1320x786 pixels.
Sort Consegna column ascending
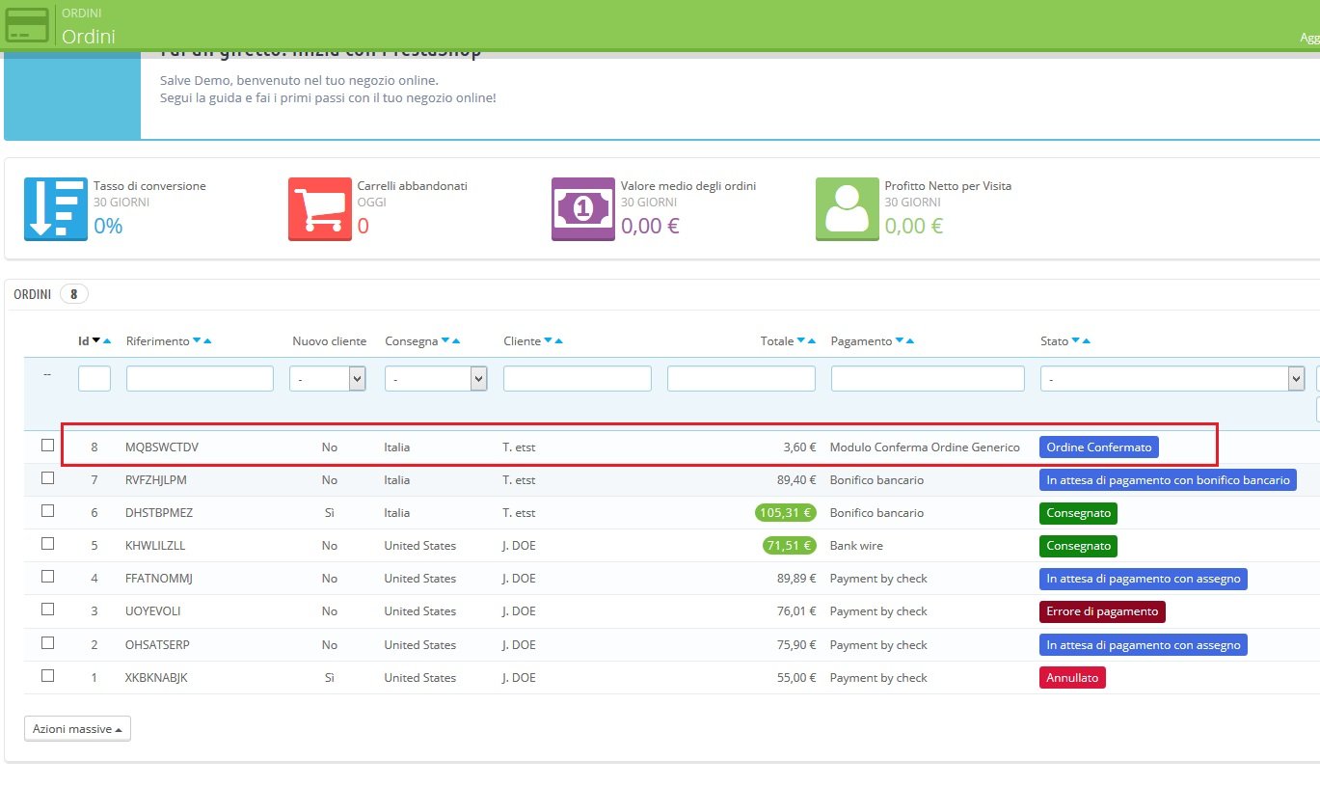coord(456,341)
